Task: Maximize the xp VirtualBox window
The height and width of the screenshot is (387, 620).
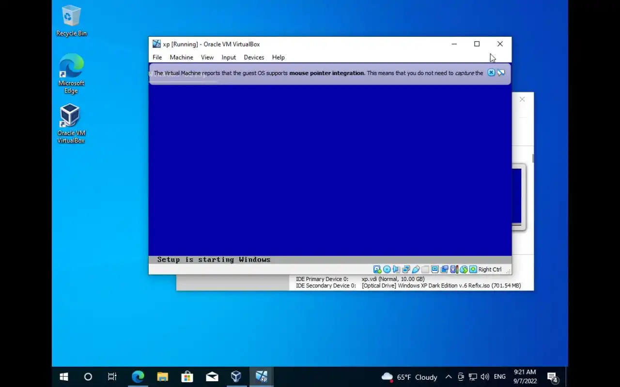Action: (477, 44)
